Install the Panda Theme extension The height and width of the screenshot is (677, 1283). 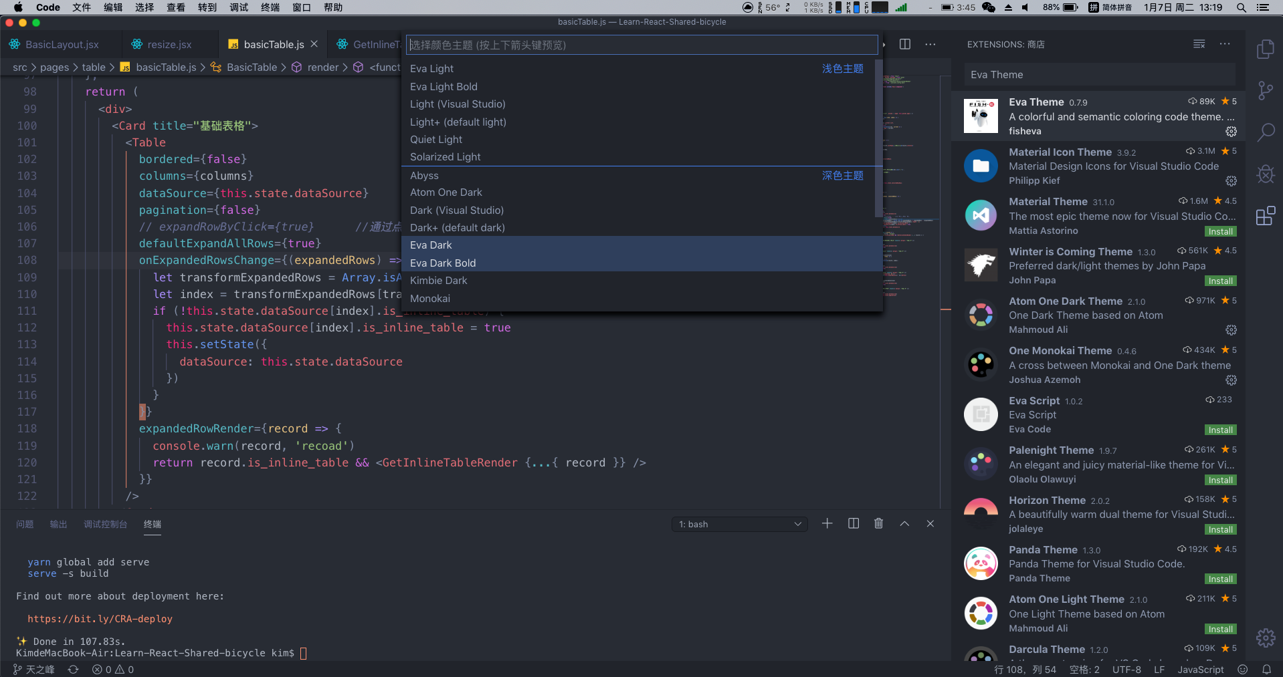(1220, 579)
